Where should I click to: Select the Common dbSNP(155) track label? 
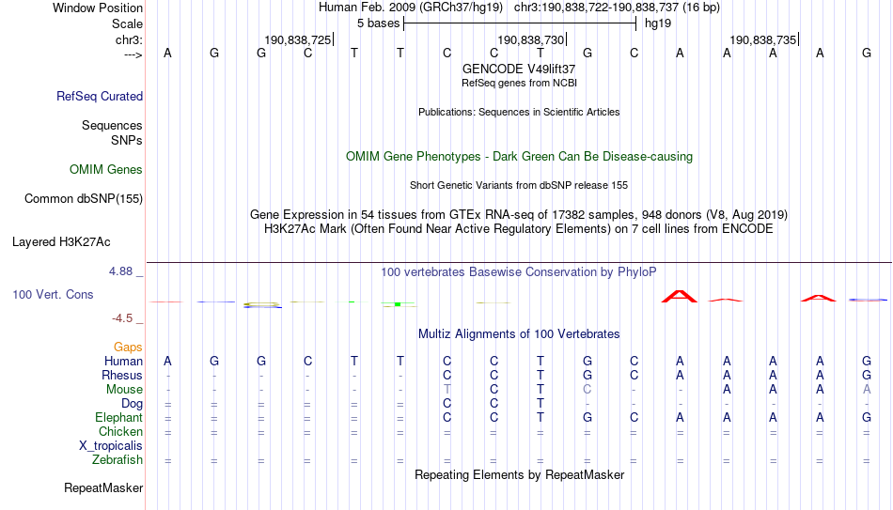tap(83, 199)
